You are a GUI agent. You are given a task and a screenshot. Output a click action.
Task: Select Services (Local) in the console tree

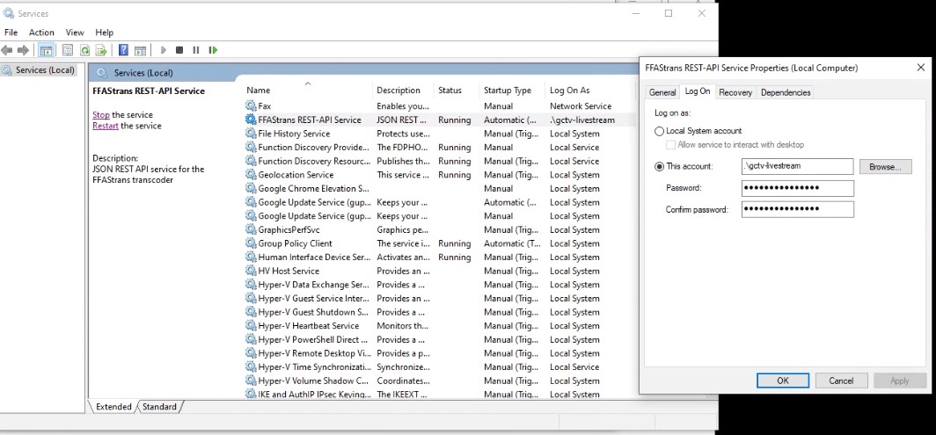(39, 69)
